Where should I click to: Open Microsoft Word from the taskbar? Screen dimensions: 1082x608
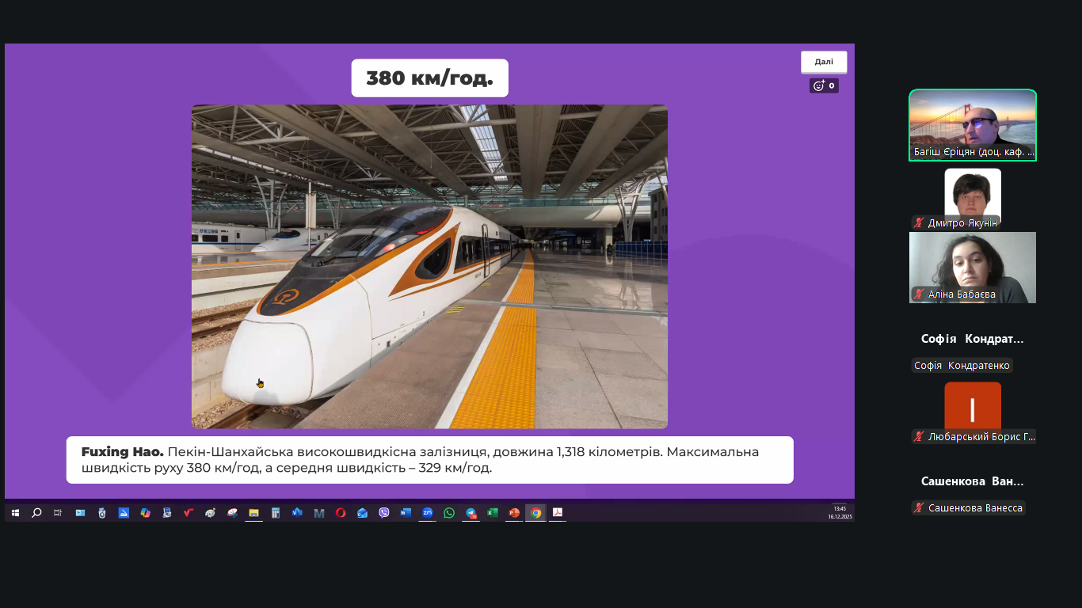click(406, 513)
